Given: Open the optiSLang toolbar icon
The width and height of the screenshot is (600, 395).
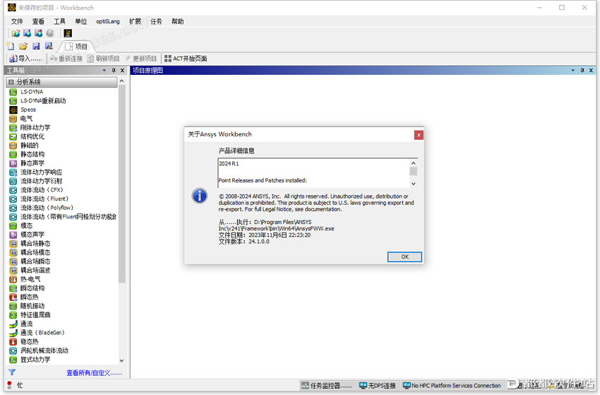Looking at the screenshot, I should 68,33.
